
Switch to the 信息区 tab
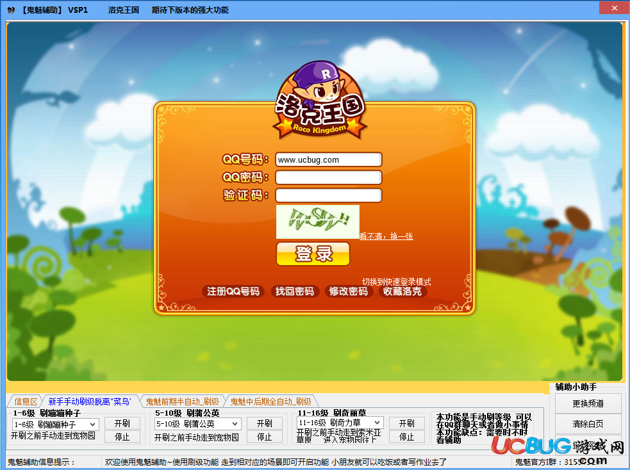[x=26, y=401]
